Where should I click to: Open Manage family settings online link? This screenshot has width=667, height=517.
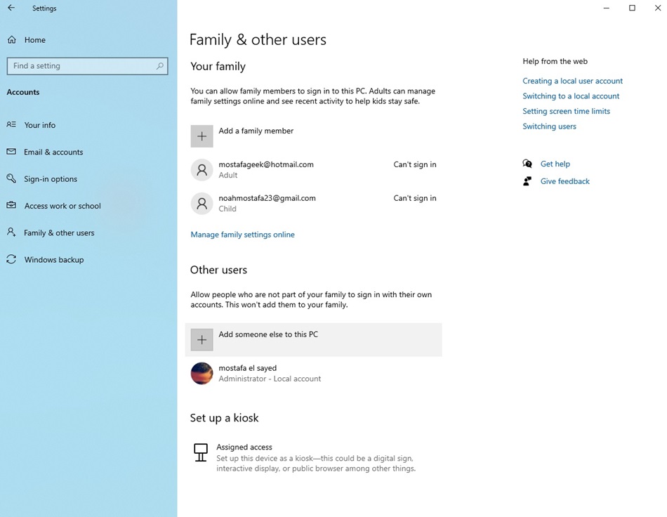[242, 234]
